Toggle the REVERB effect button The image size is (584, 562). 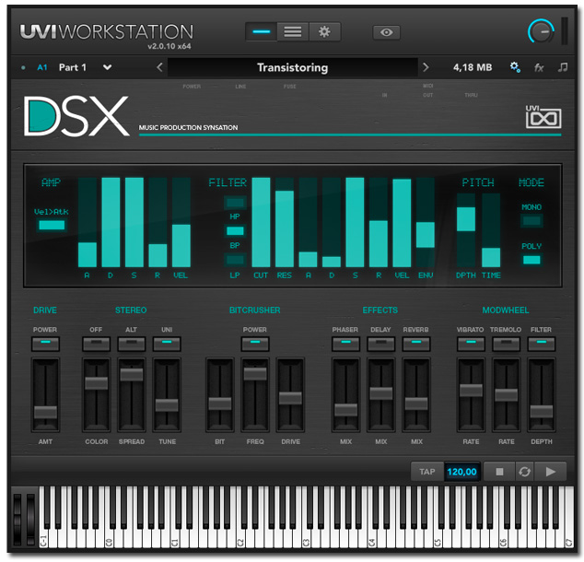point(416,344)
